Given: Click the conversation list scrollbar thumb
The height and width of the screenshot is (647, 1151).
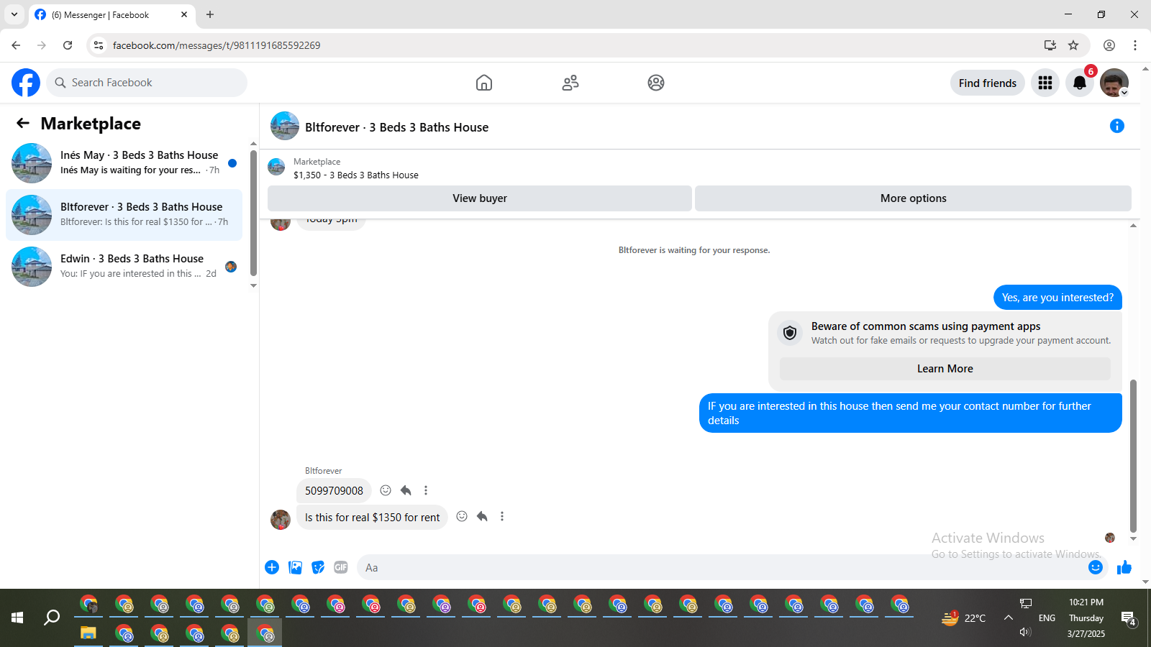Looking at the screenshot, I should coord(253,213).
